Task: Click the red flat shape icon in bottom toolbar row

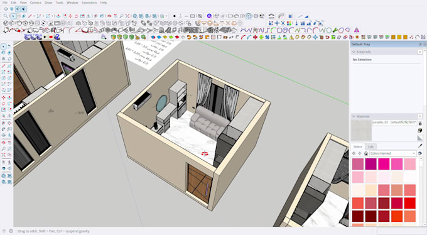Action: pos(177,37)
